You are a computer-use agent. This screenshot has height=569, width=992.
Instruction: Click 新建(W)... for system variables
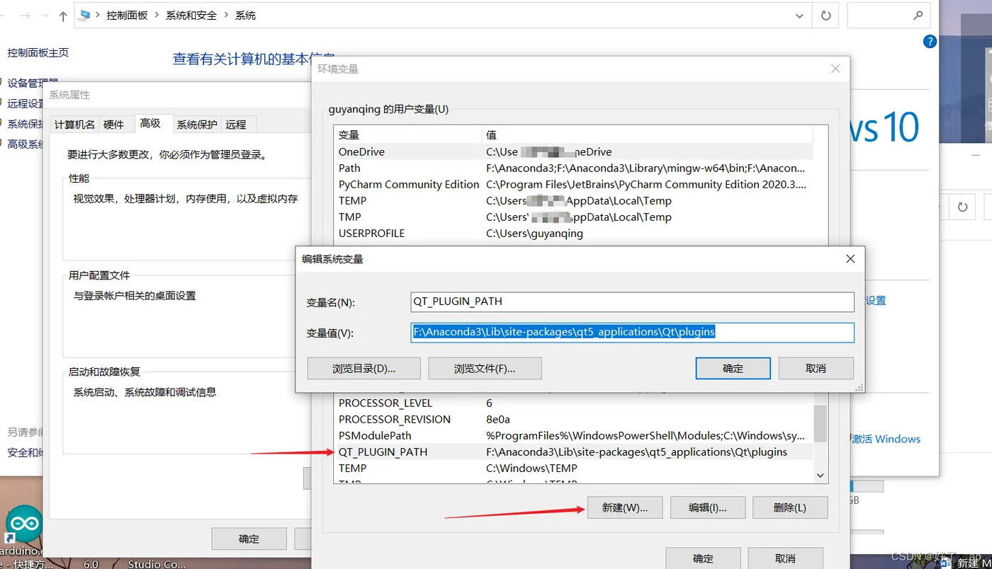(625, 507)
